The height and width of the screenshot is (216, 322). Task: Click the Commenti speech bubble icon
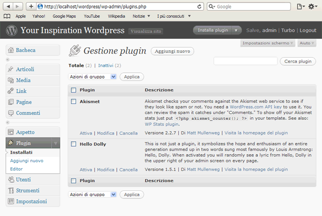[11, 113]
